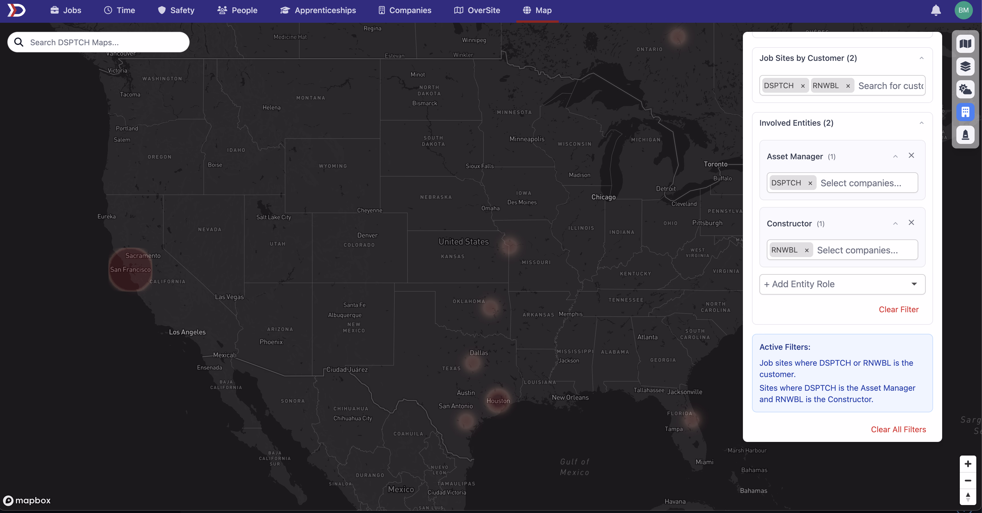Screen dimensions: 982x513
Task: Toggle the weather overlay icon
Action: click(965, 90)
